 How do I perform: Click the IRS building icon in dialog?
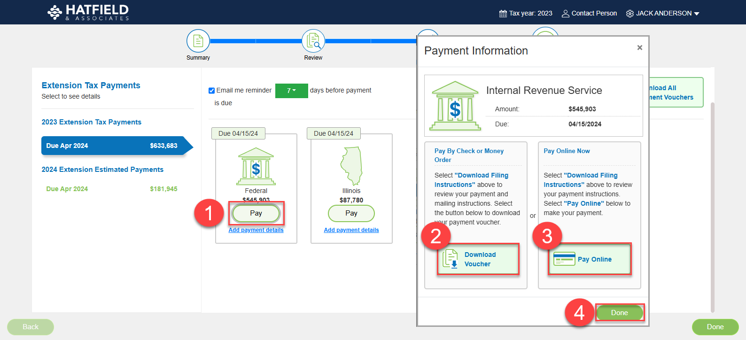coord(455,106)
